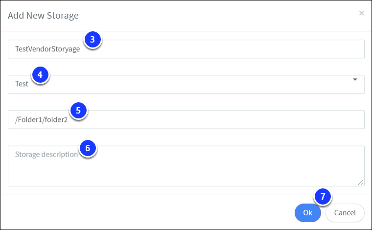Screen dimensions: 372x230
Task: Click the step 6 annotation badge
Action: click(88, 148)
